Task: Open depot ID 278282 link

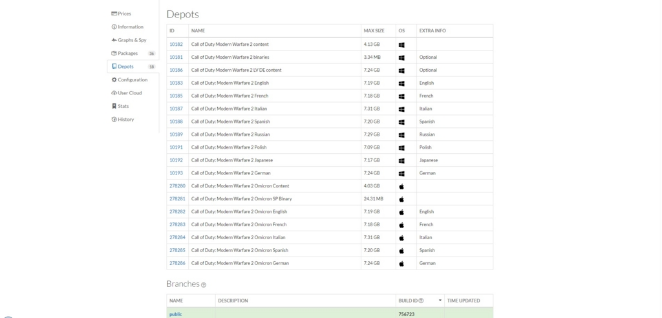Action: coord(177,211)
